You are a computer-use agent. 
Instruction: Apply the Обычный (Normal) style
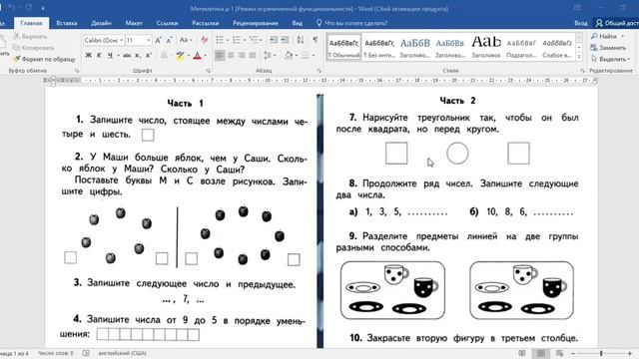pyautogui.click(x=343, y=47)
